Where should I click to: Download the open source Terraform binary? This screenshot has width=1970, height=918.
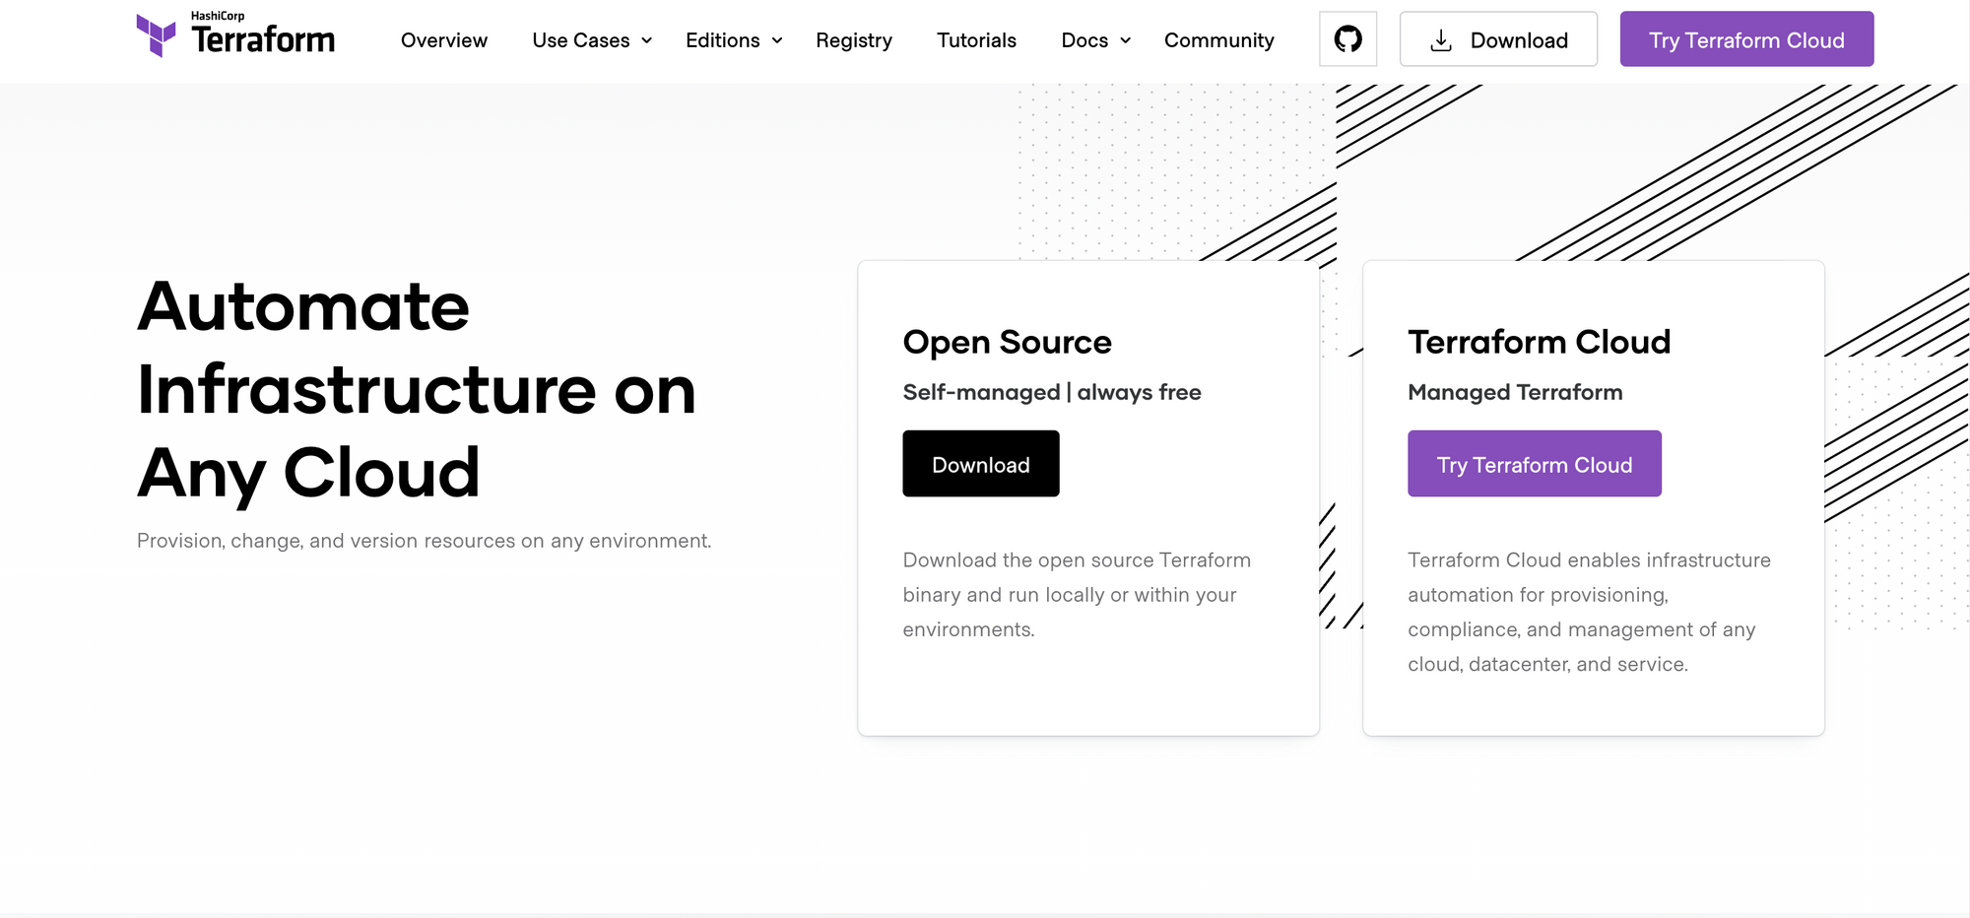pyautogui.click(x=980, y=463)
